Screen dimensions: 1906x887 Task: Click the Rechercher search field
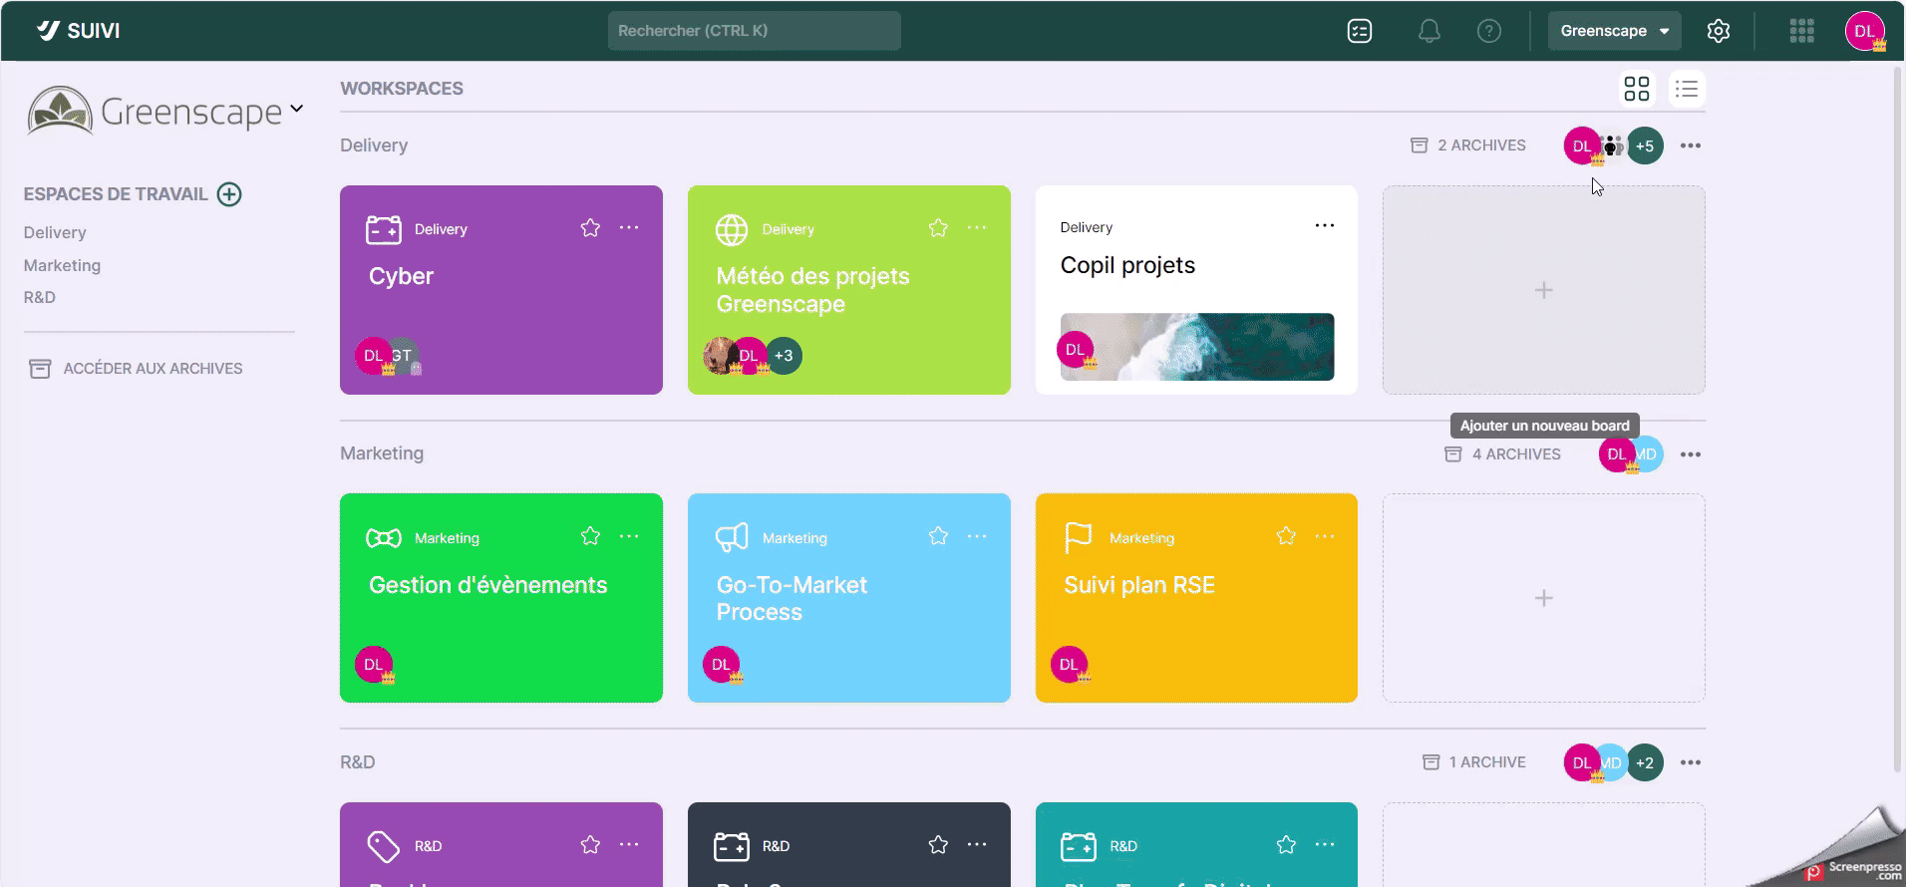pos(754,31)
